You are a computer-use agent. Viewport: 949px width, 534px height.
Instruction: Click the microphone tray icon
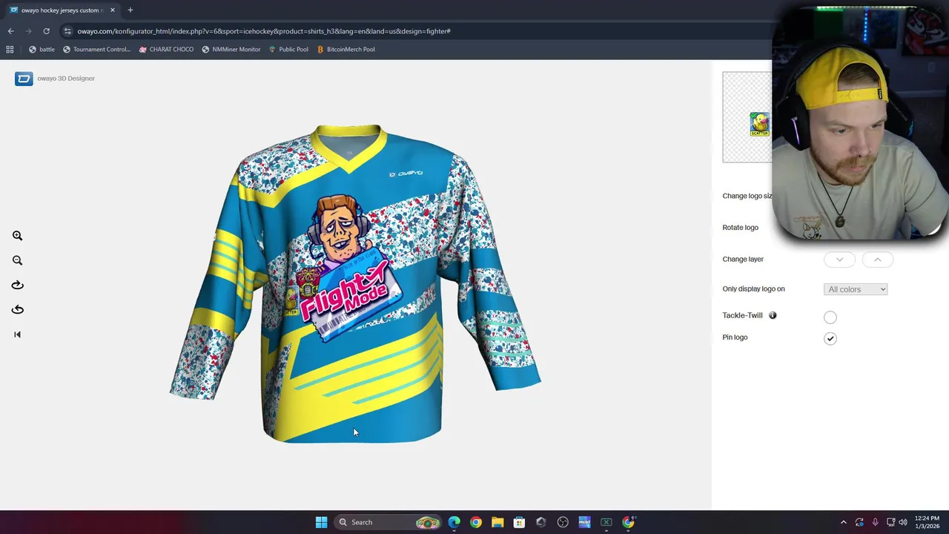click(x=875, y=522)
